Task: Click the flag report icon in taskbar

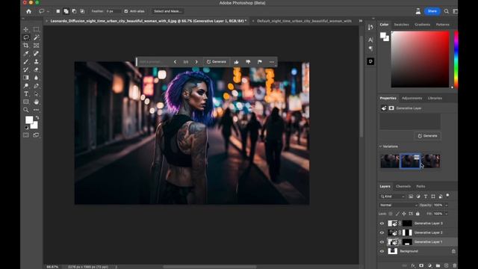Action: 259,62
